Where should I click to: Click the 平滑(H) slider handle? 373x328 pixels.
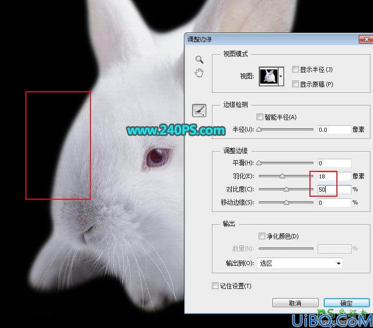pos(259,163)
